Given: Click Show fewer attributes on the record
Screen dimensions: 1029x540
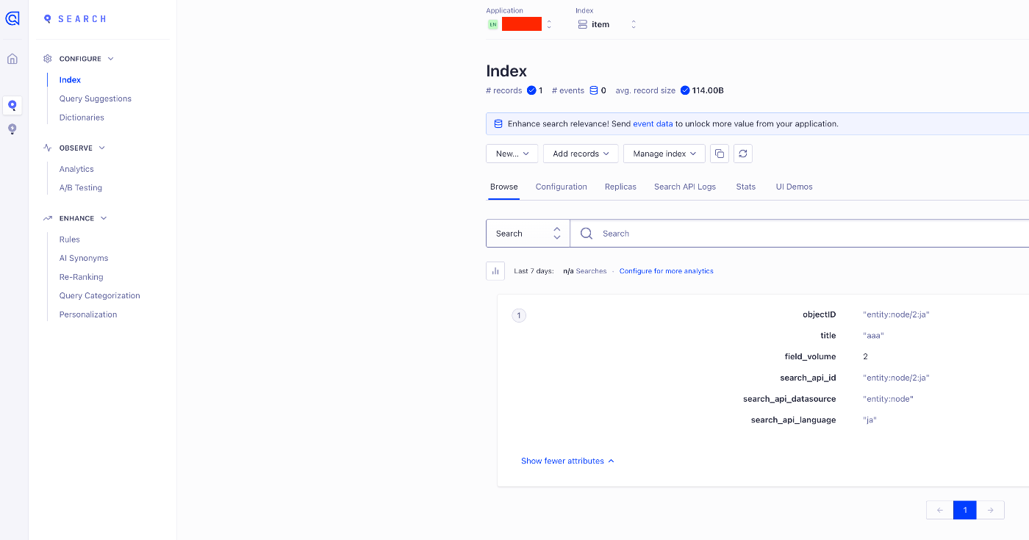Looking at the screenshot, I should point(562,461).
